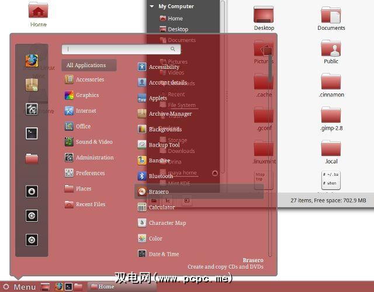Launch Calculator application
Screen dimensions: 374x292
(x=156, y=207)
